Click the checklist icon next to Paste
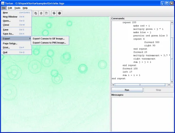This screenshot has width=175, height=133. click(47, 13)
